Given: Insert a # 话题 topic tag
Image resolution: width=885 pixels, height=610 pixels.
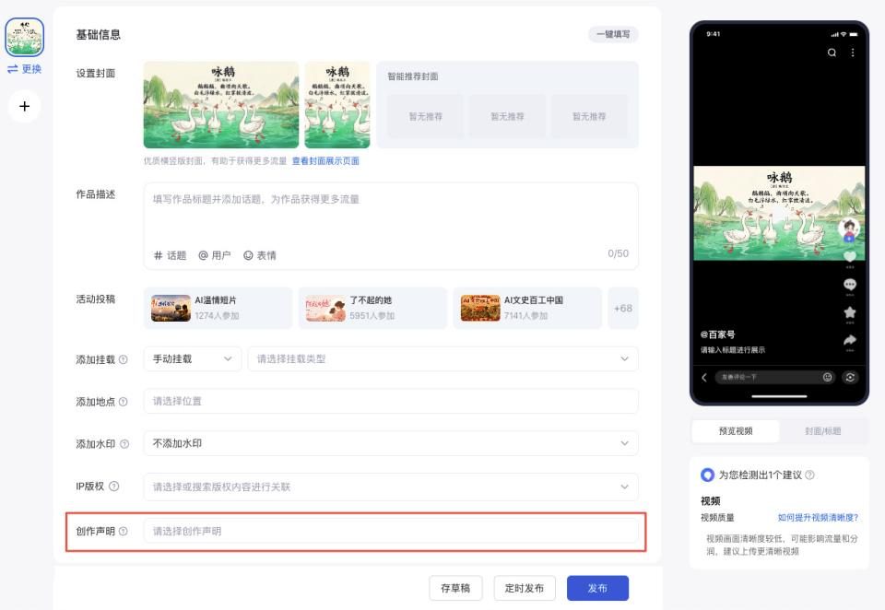Looking at the screenshot, I should point(170,255).
